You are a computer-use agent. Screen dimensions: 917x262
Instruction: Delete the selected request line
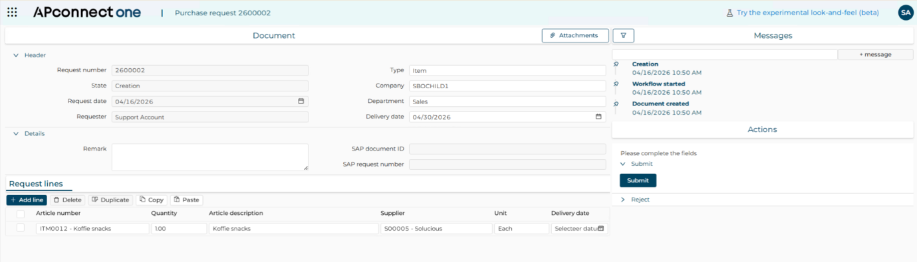(x=67, y=200)
